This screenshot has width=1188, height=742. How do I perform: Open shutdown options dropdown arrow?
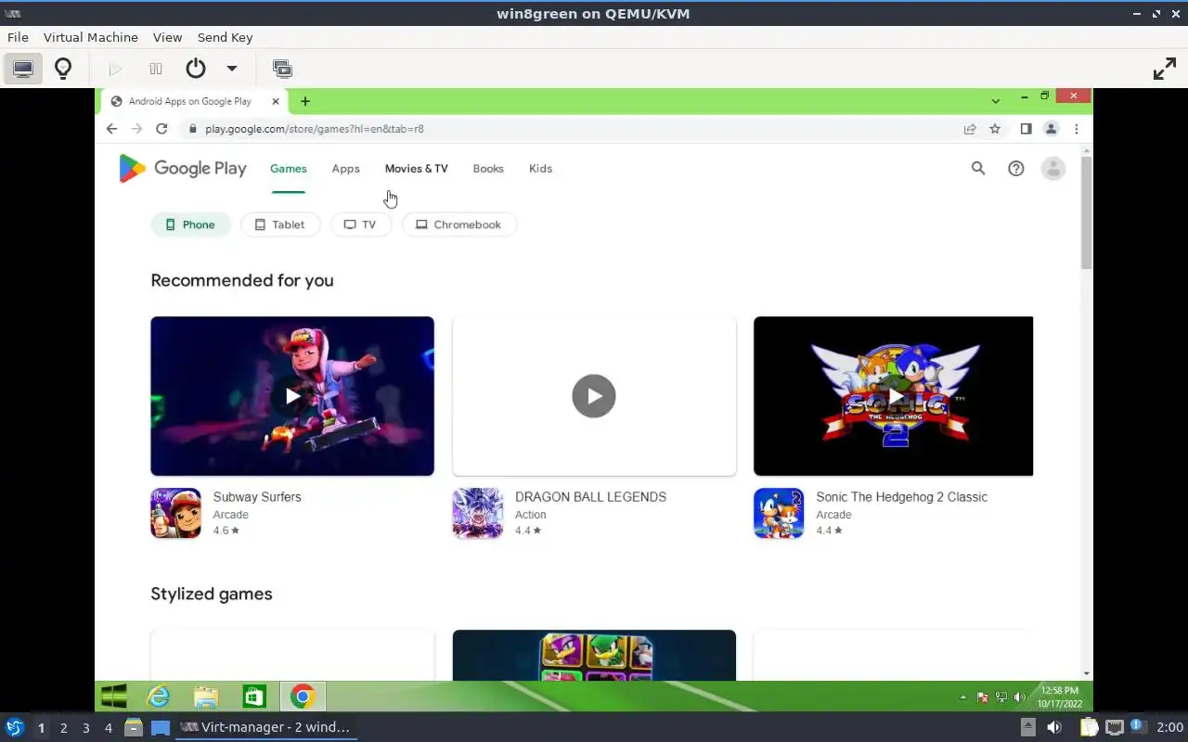[231, 69]
